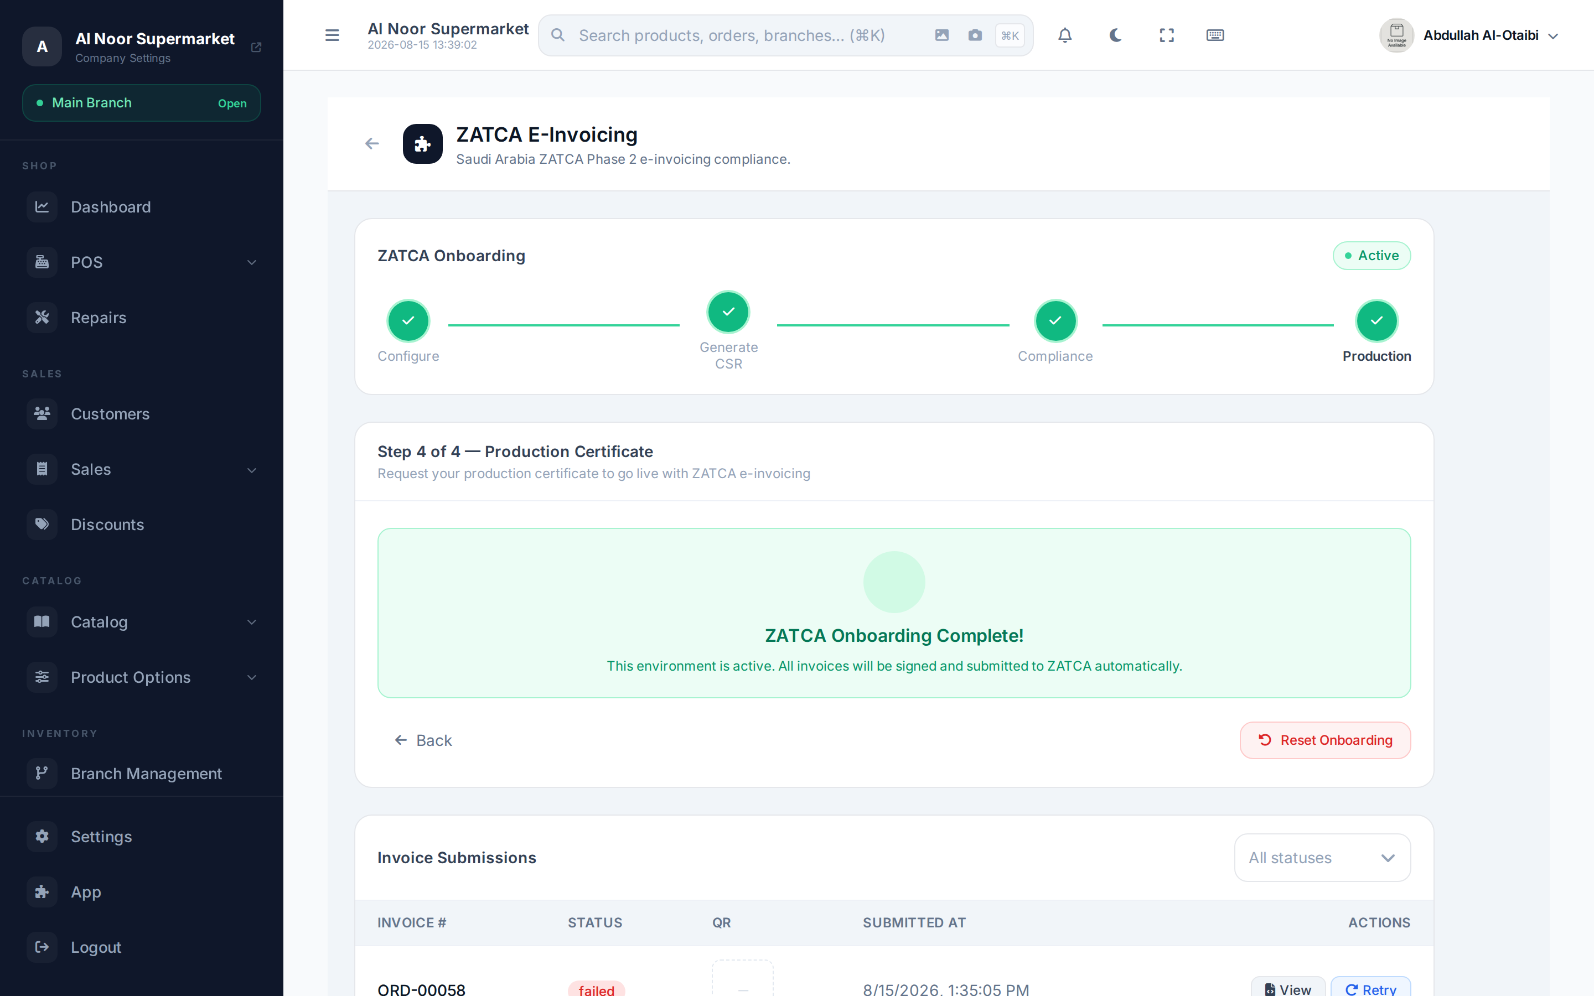
Task: Open Settings from the sidebar
Action: (142, 837)
